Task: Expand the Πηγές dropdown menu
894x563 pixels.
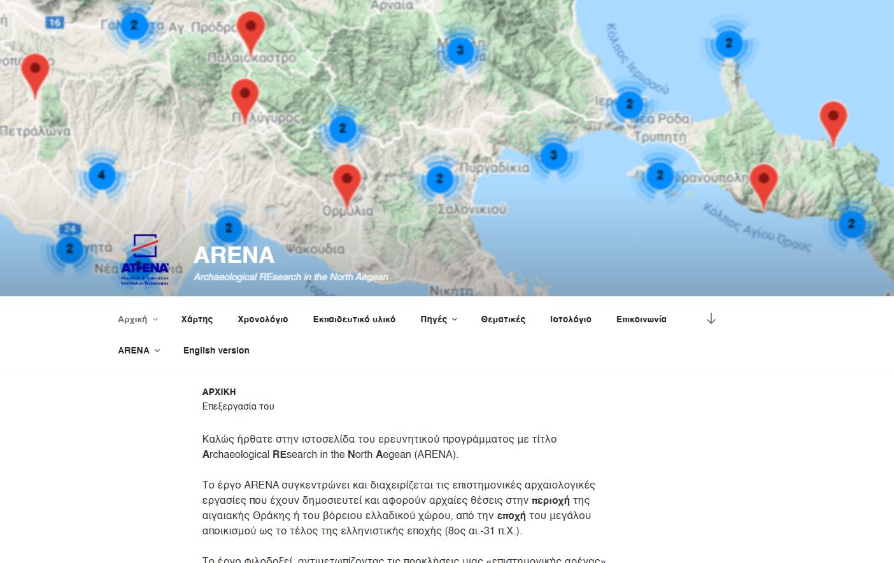Action: tap(438, 320)
